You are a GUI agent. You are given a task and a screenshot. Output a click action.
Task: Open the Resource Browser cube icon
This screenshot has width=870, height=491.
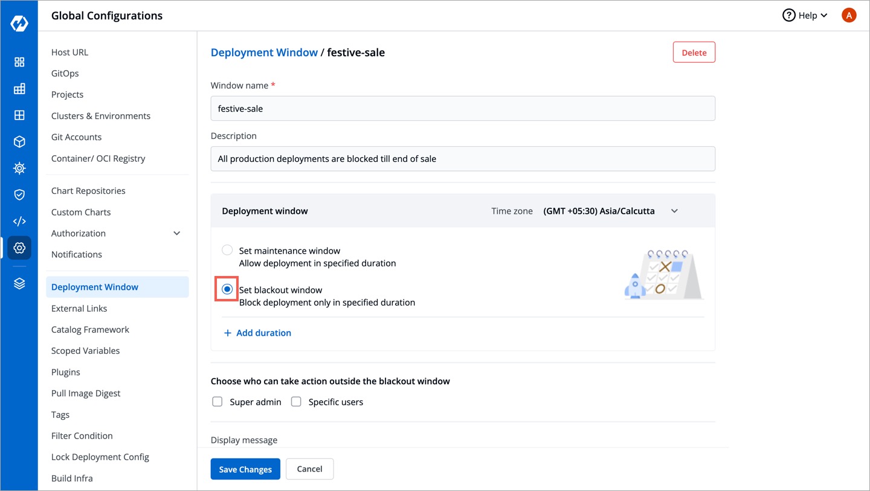coord(19,141)
